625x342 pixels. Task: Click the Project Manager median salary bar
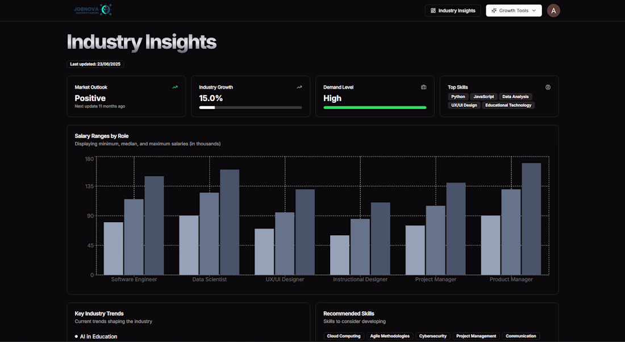coord(436,240)
